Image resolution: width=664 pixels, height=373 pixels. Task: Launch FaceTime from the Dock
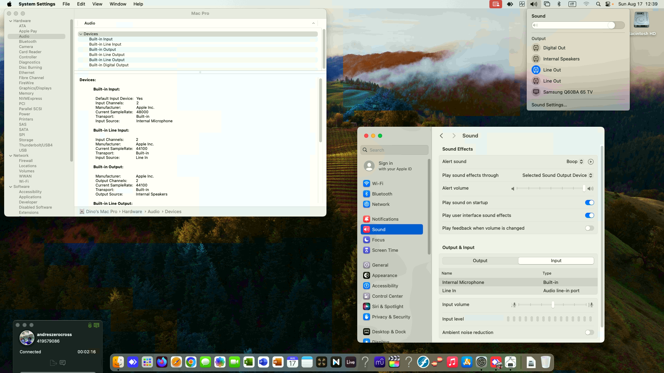(234, 362)
